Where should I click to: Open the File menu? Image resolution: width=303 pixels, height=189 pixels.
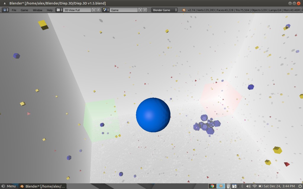(x=14, y=10)
